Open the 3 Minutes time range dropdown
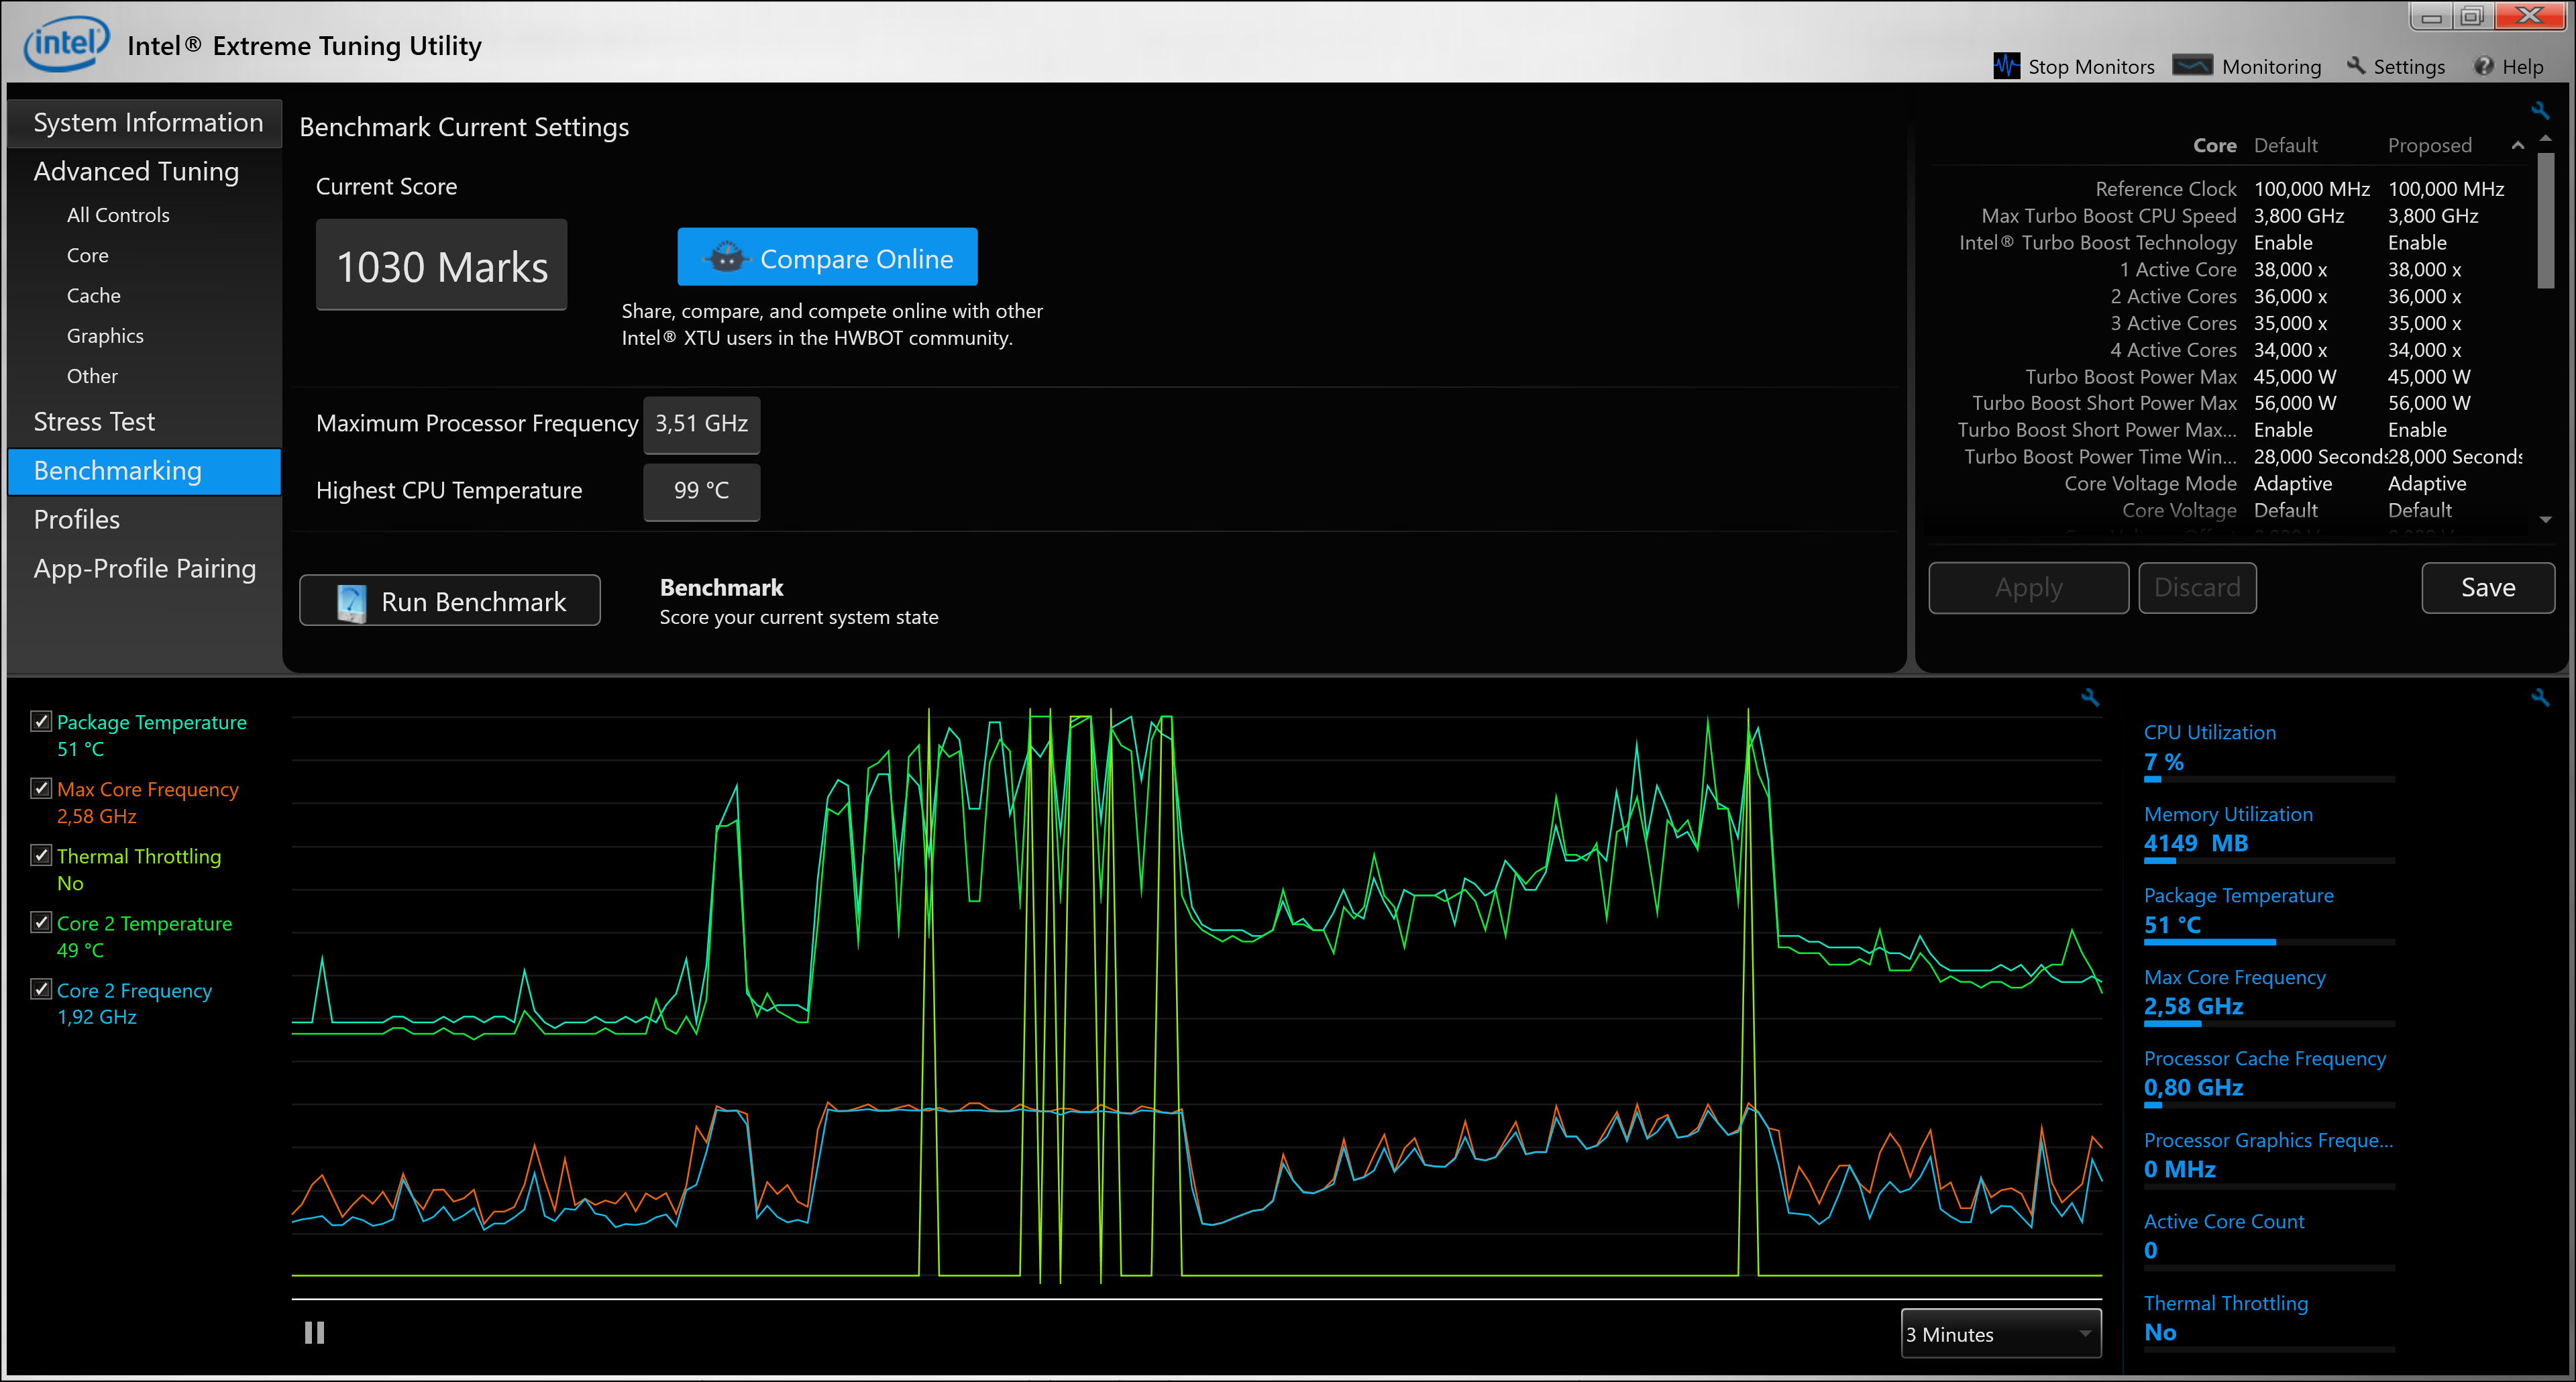Screen dimensions: 2576x1382 click(2000, 1334)
